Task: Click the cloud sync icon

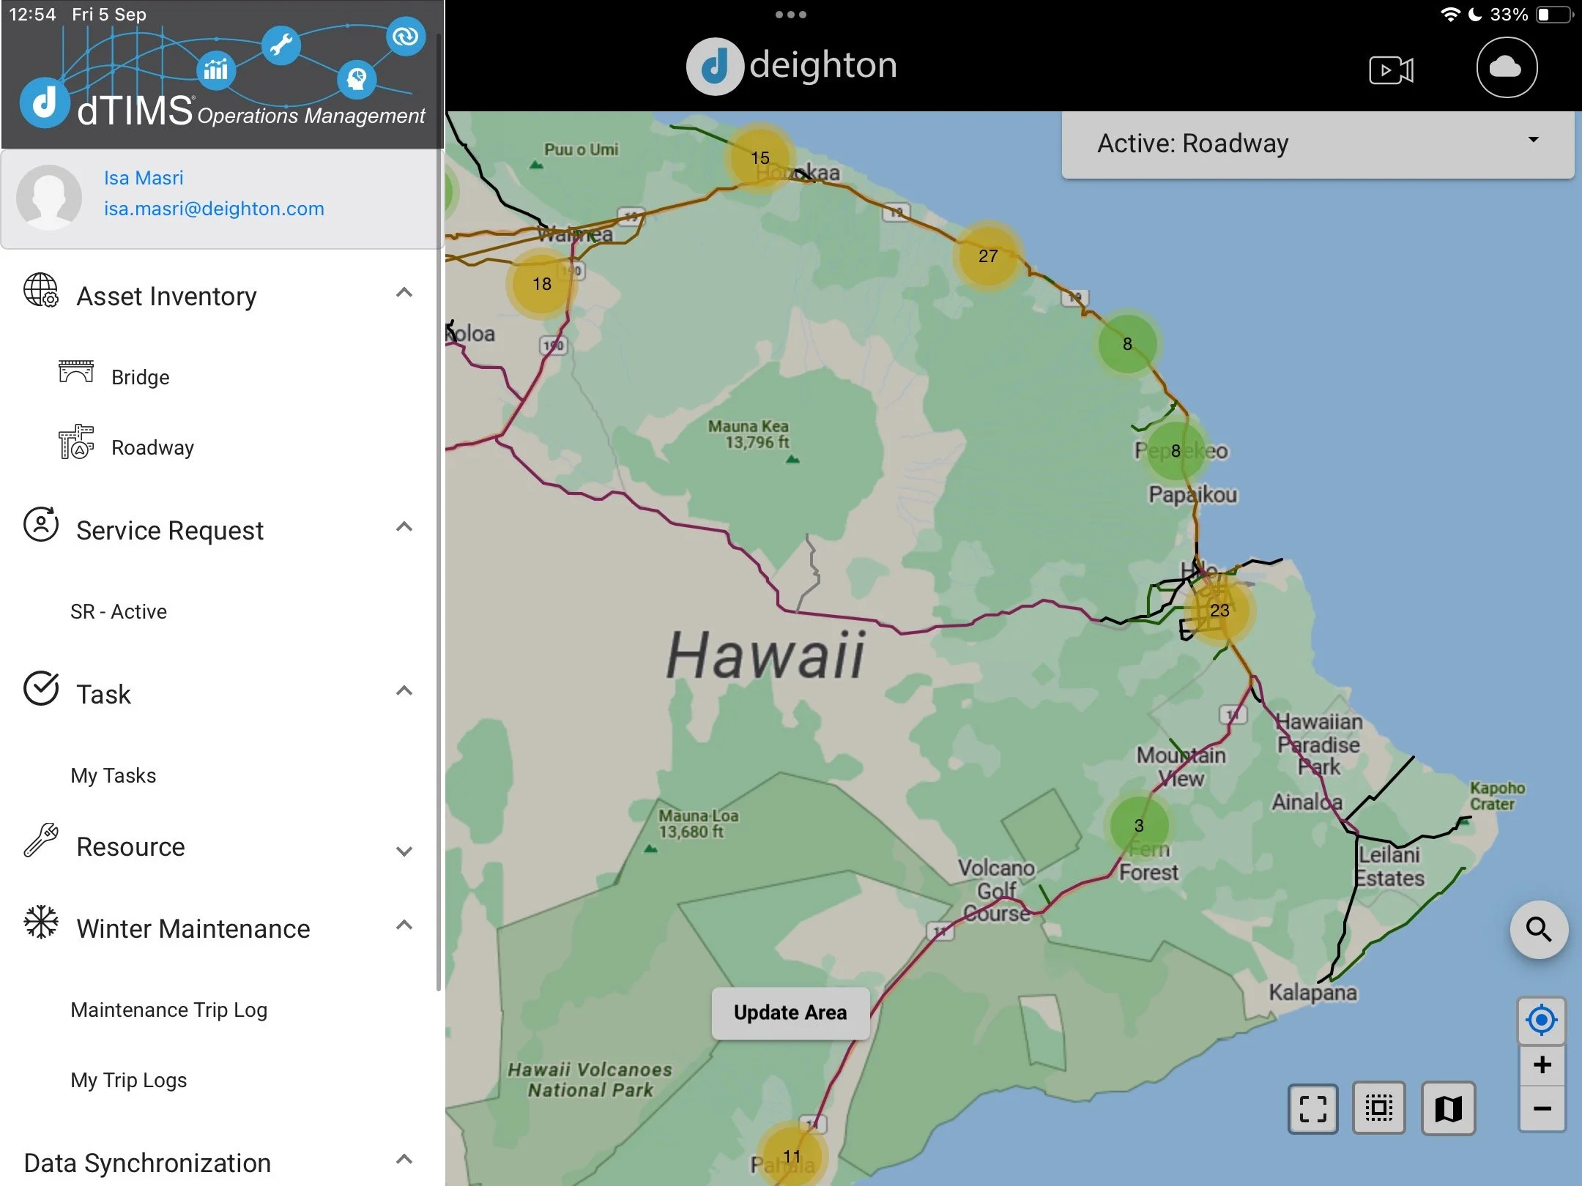Action: pos(1506,67)
